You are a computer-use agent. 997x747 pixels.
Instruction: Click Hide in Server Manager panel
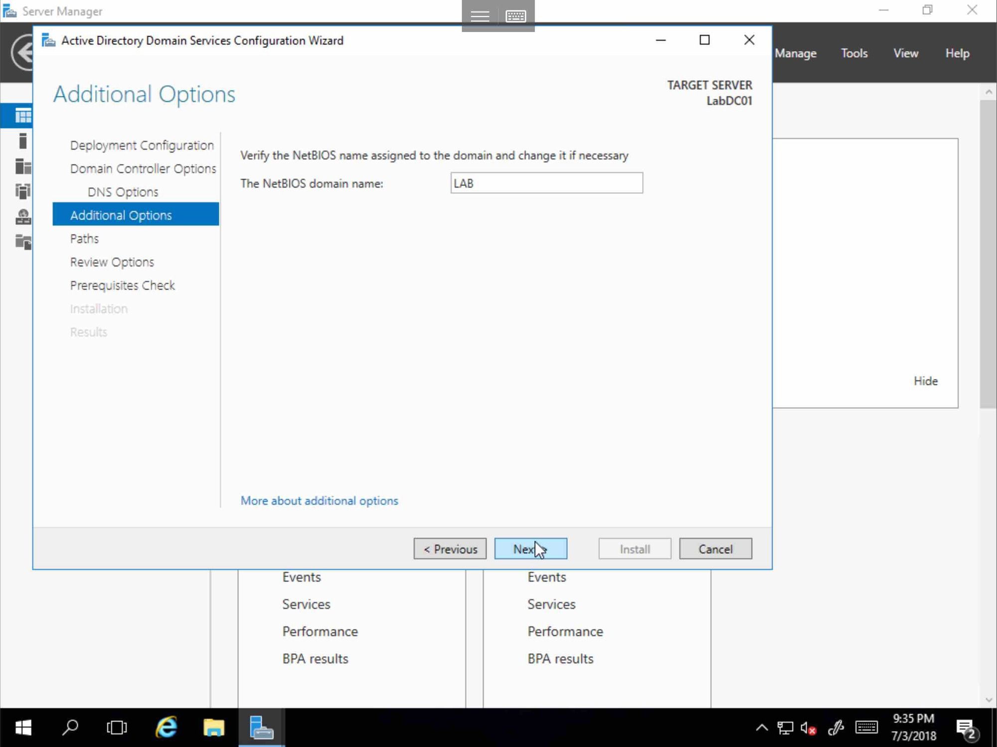point(926,381)
